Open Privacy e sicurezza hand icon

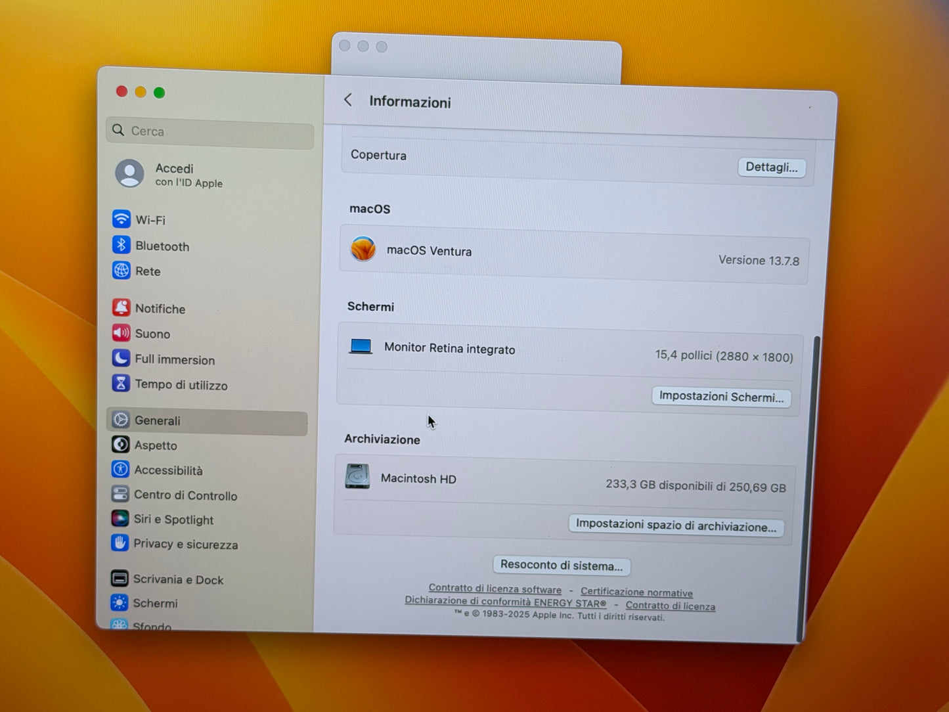tap(120, 543)
